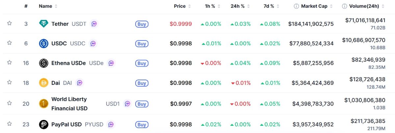Viewport: 395px width, 133px height.
Task: Open the World Liberty Financial USD link
Action: (x=69, y=104)
